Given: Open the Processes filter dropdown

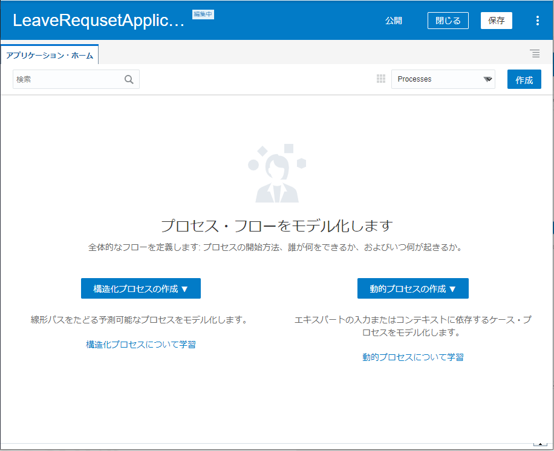Looking at the screenshot, I should pos(443,79).
